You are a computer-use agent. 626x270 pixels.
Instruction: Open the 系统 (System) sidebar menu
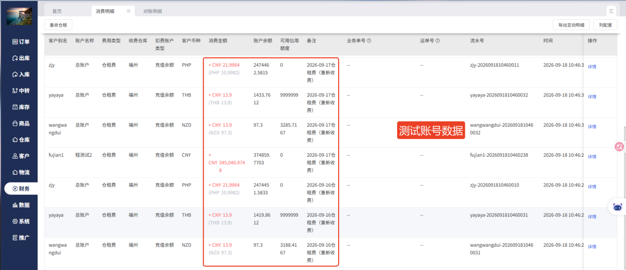(x=21, y=222)
